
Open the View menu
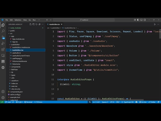point(25,20)
